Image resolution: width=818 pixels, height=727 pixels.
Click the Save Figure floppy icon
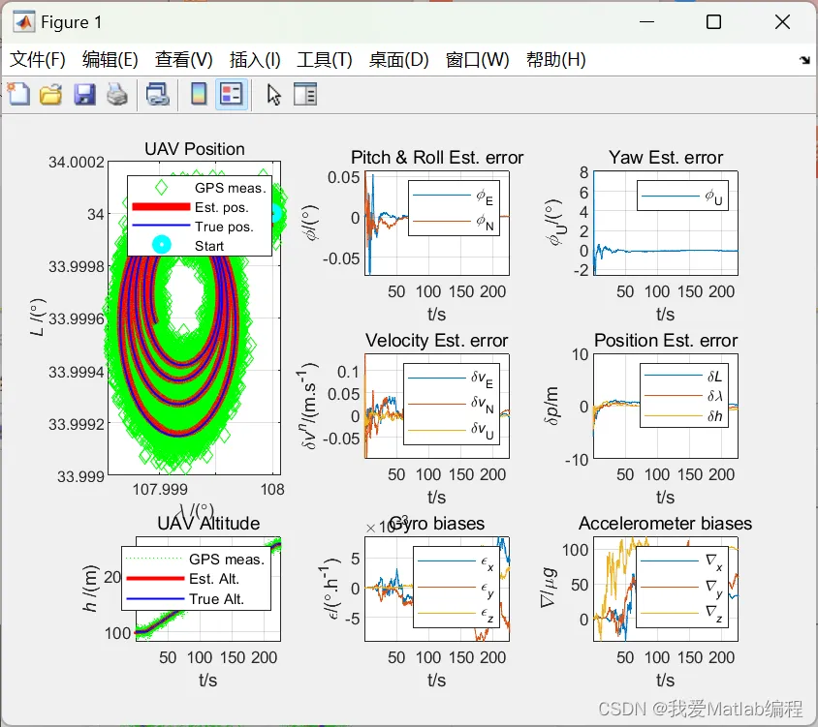(x=84, y=95)
